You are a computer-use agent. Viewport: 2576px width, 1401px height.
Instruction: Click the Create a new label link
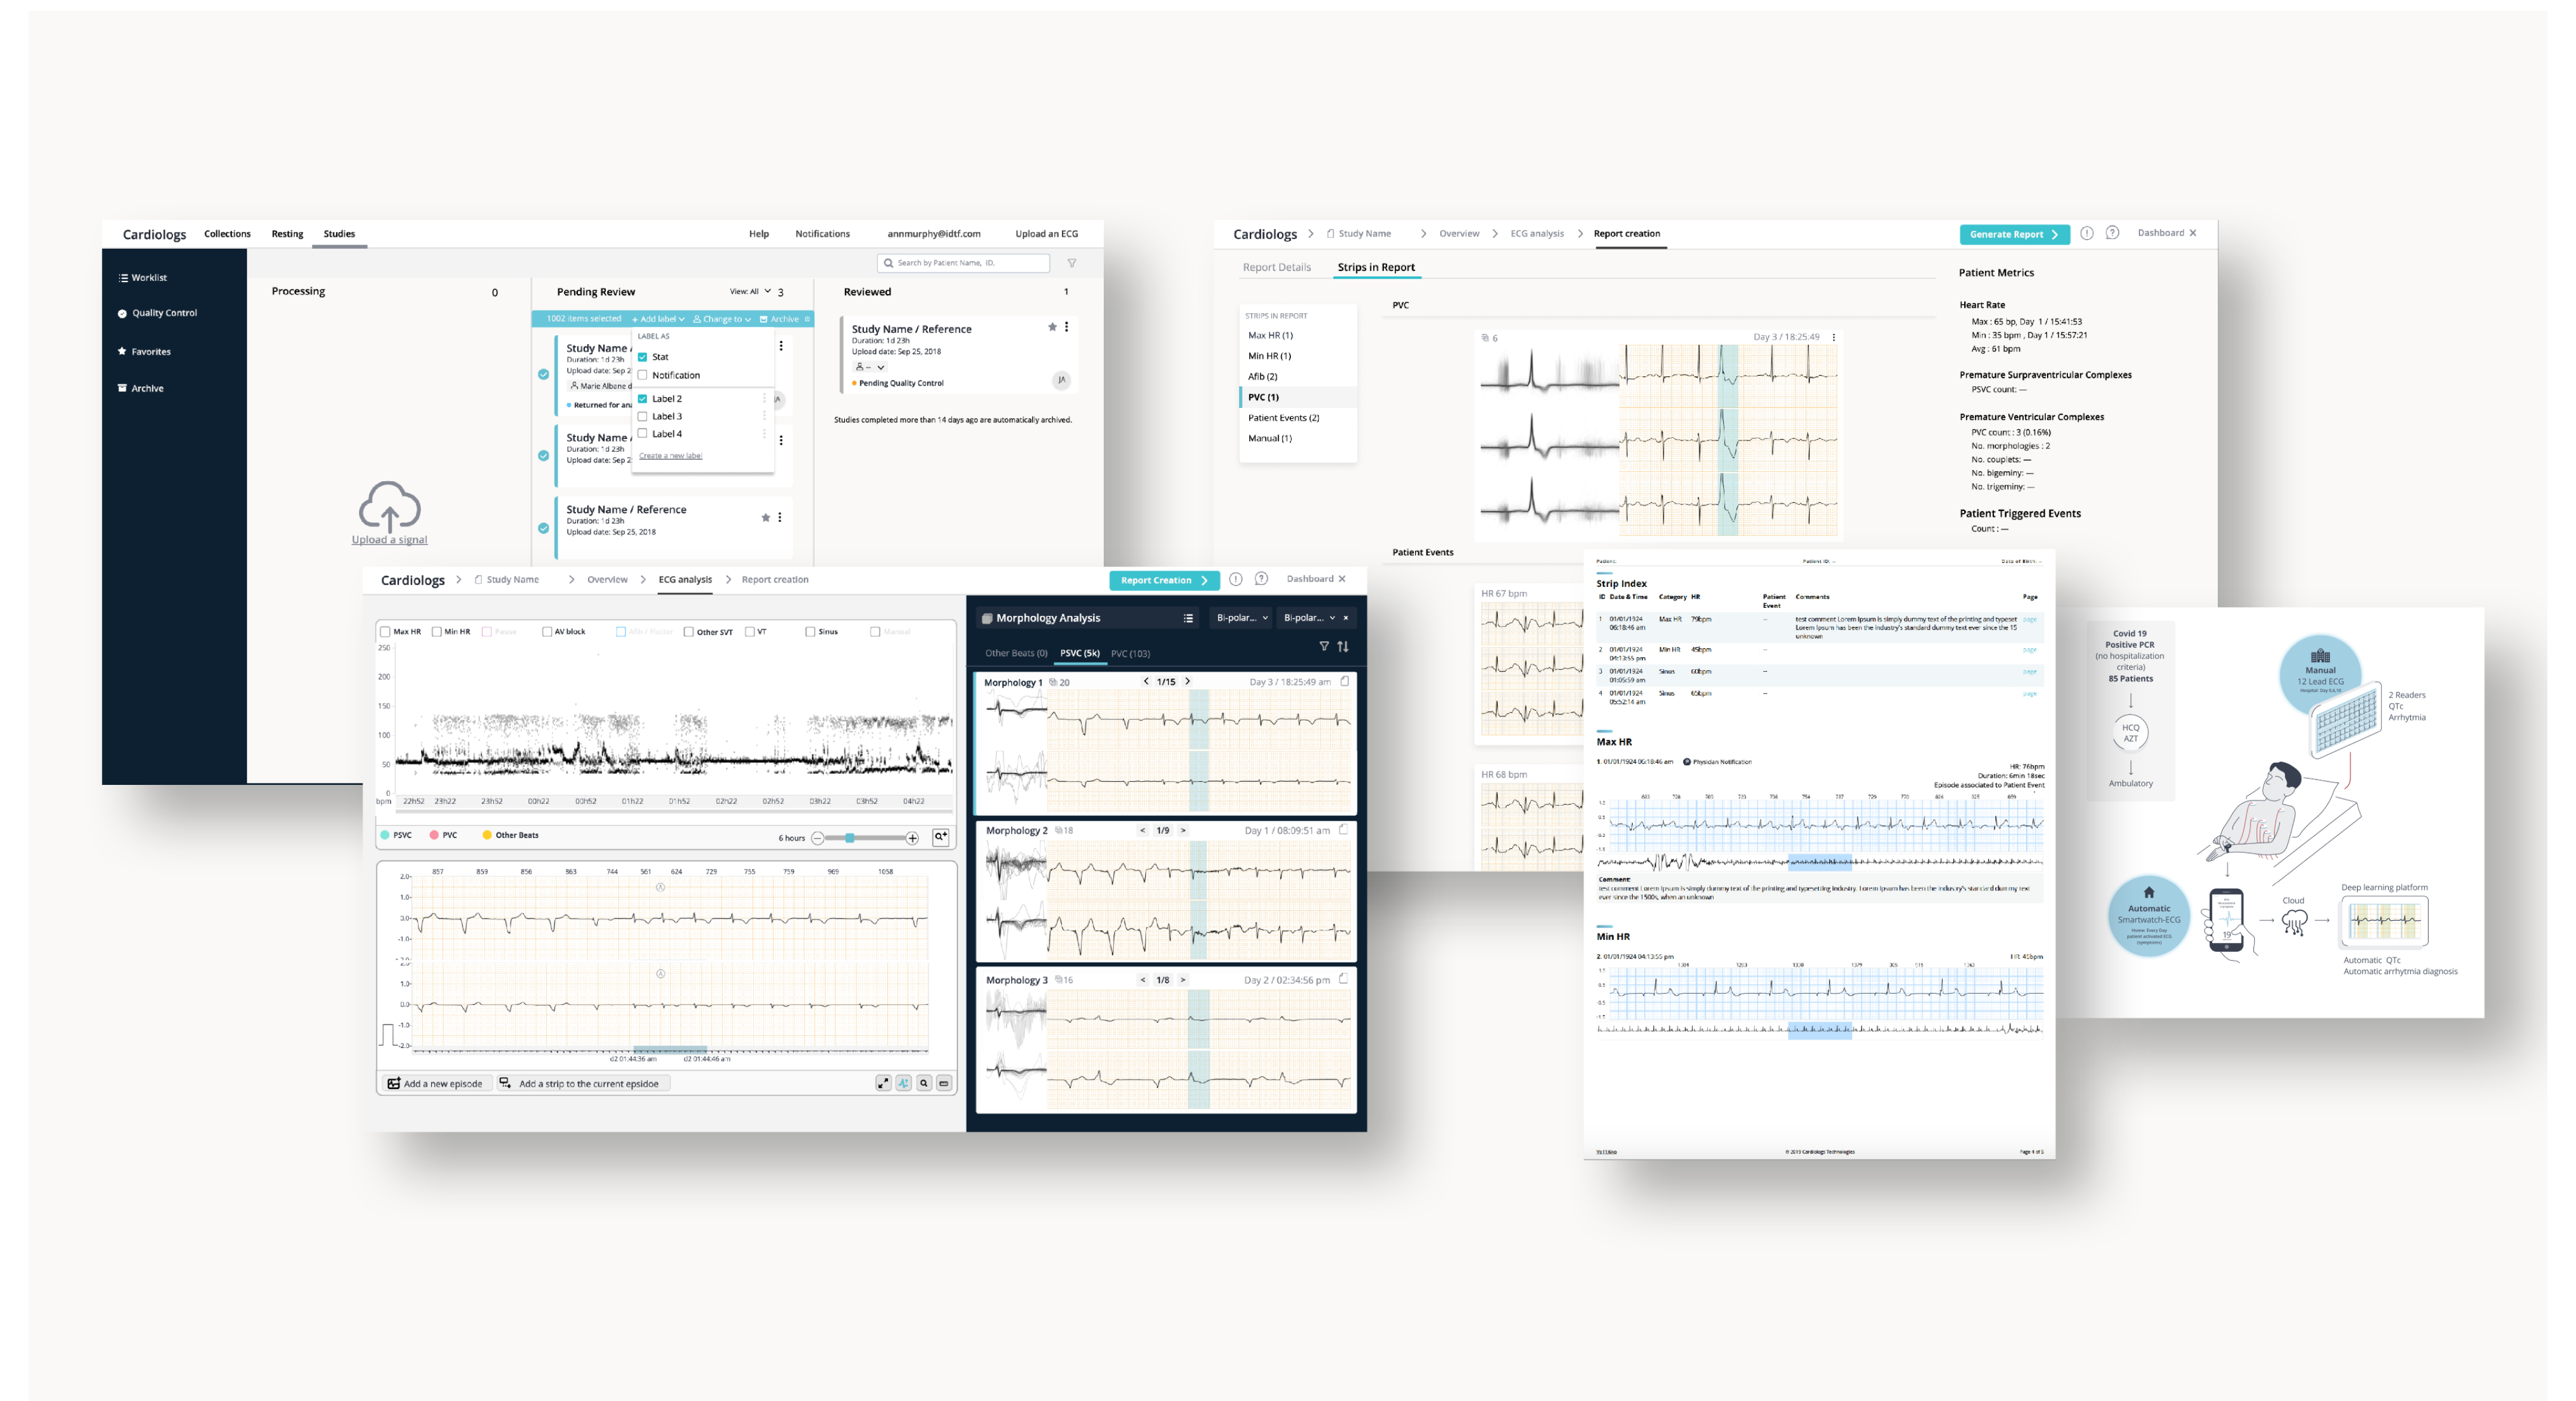pos(670,456)
